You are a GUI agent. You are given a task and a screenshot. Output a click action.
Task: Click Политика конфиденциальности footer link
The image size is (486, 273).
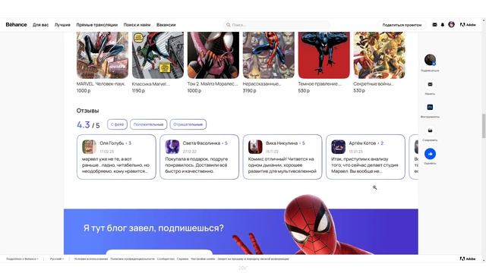(132, 259)
